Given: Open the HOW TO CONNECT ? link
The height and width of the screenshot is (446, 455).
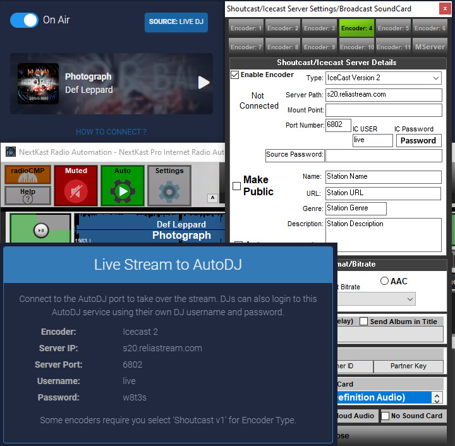Looking at the screenshot, I should 111,132.
